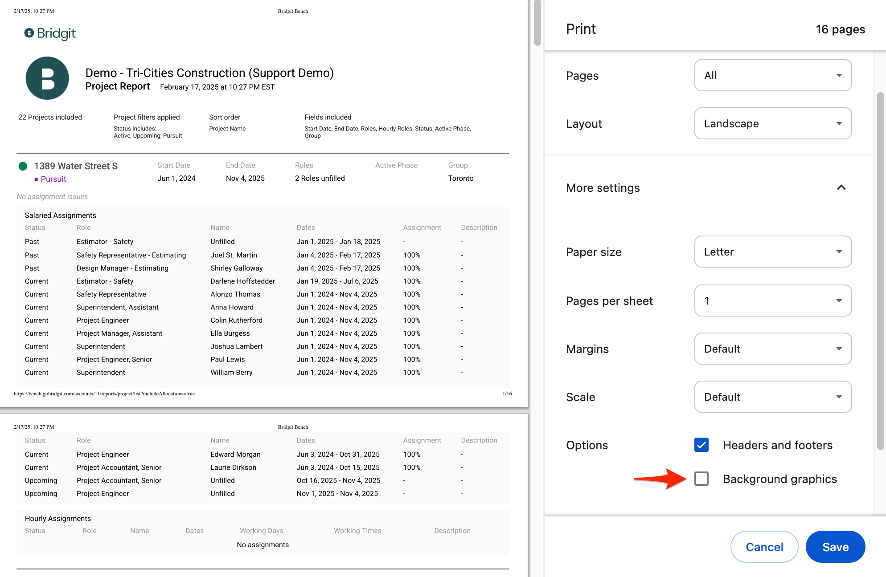
Task: Click the 22 Projects included text
Action: point(50,117)
